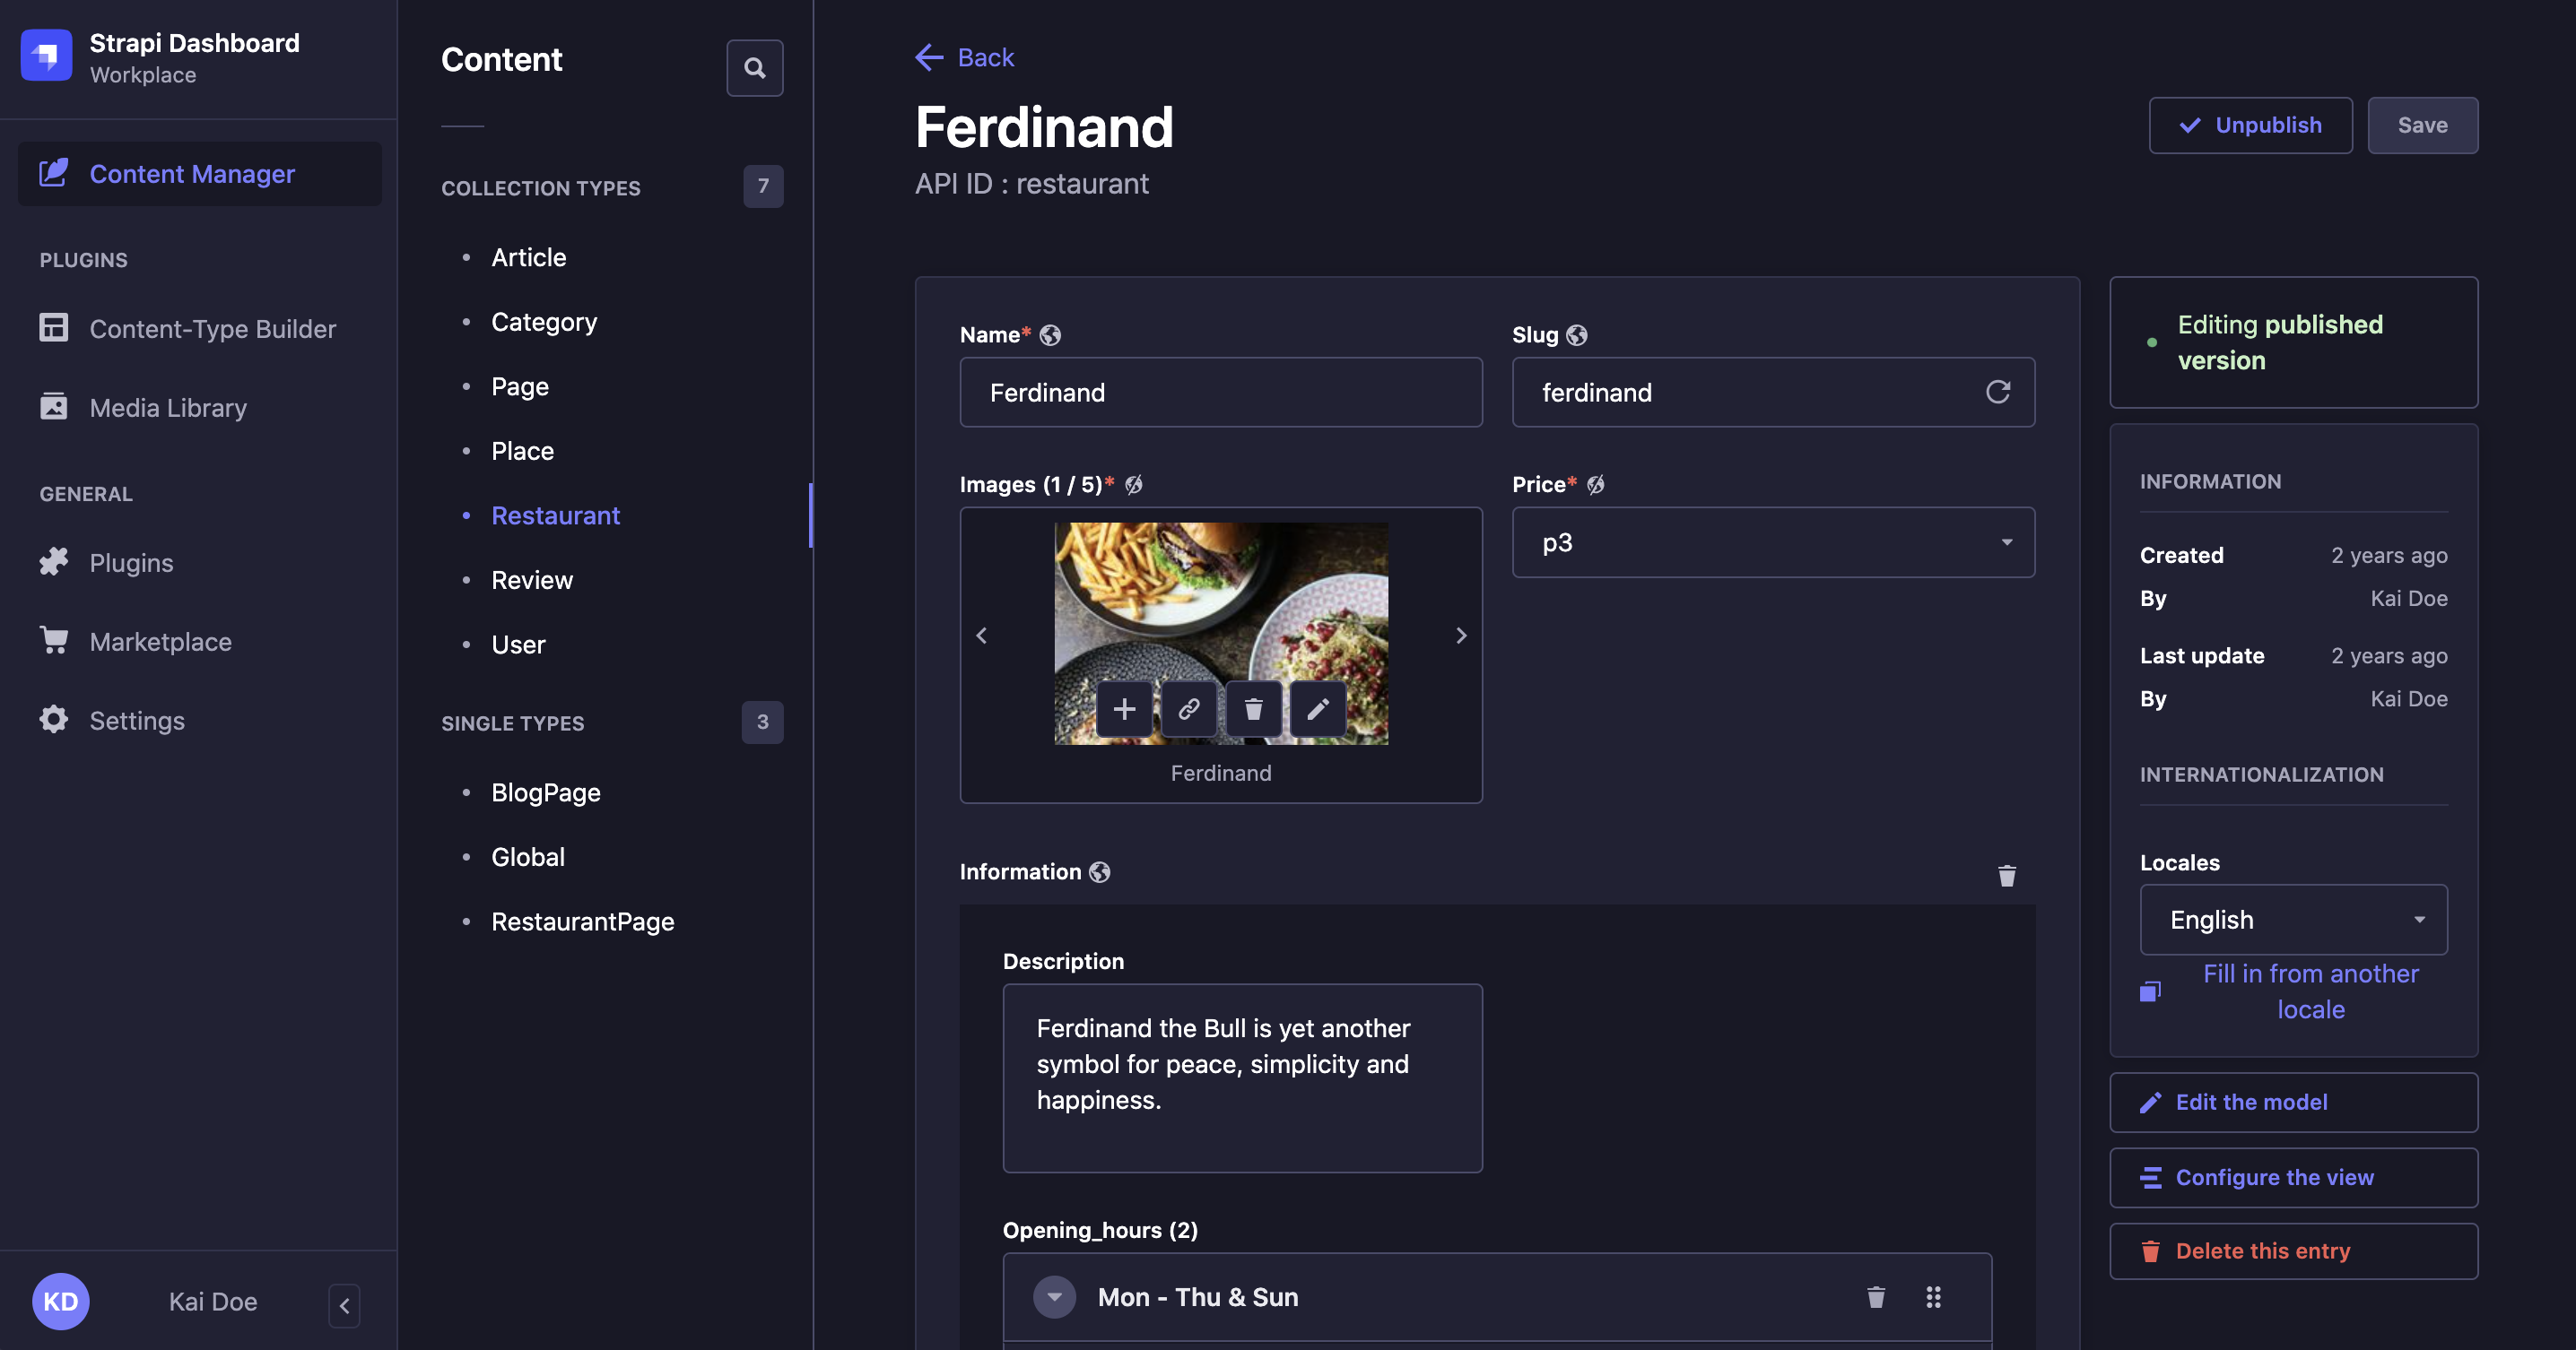Collapse the Mon - Thu & Sun opening hours
Screen dimensions: 2576x1350
pos(1054,1296)
